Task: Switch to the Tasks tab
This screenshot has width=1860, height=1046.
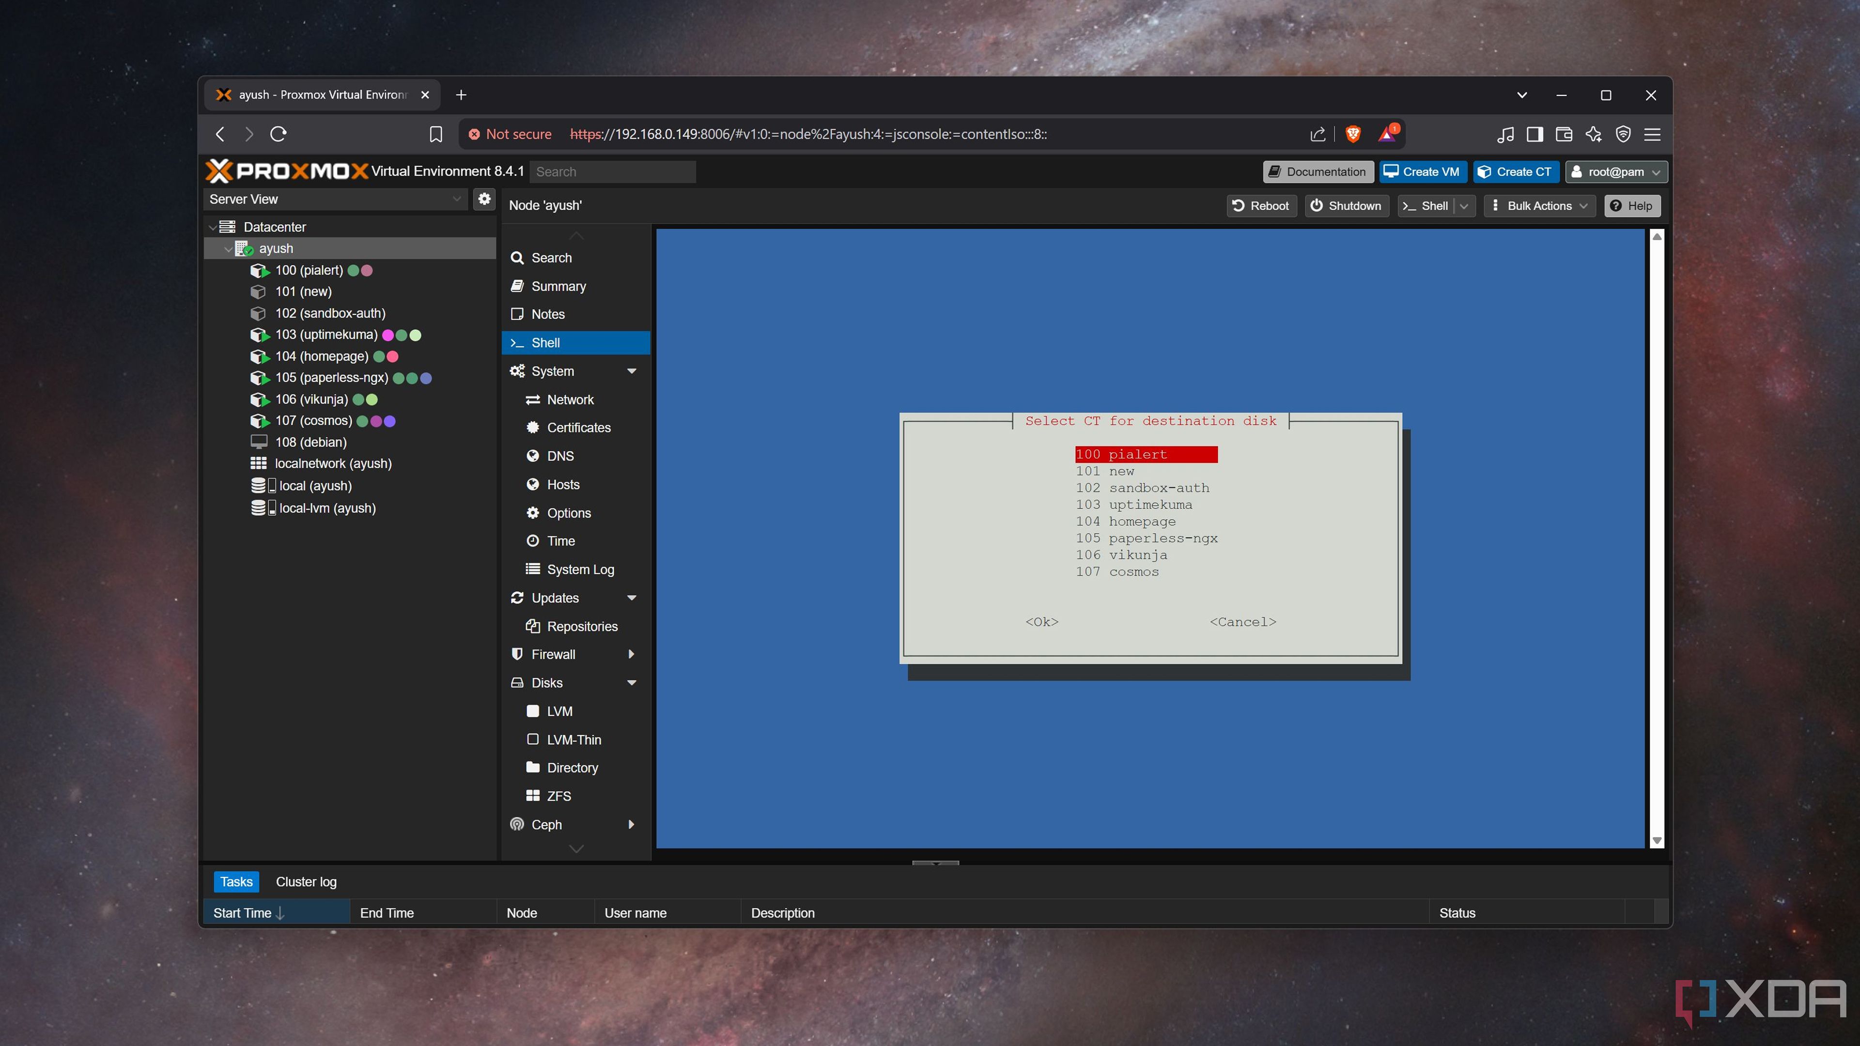Action: click(x=236, y=881)
